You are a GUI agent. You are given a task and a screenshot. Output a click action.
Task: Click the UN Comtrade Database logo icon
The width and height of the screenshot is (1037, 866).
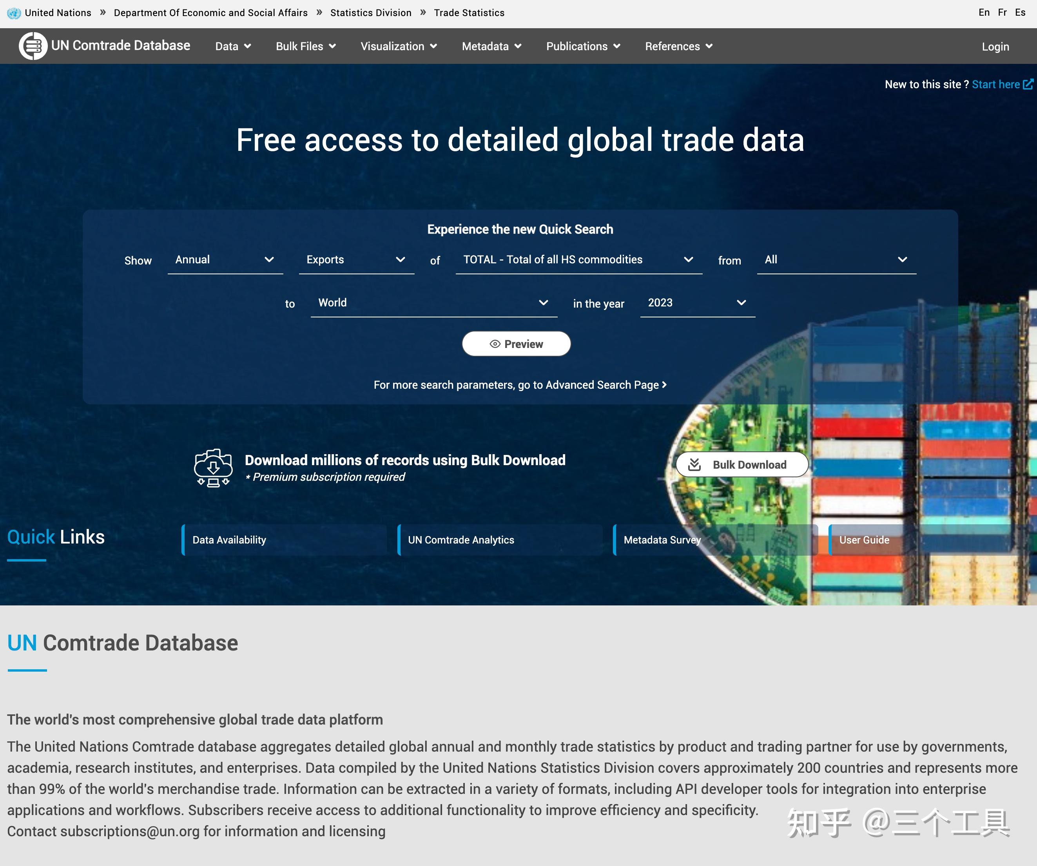[33, 46]
